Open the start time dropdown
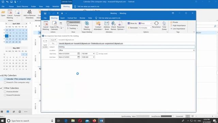Screen dimensions: 218x123 pos(94,54)
